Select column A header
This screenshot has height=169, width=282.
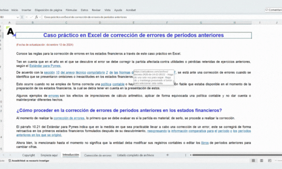9,23
